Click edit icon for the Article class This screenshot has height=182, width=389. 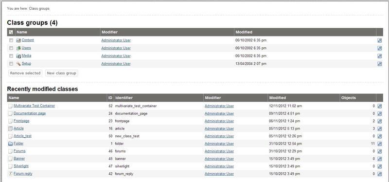[379, 128]
